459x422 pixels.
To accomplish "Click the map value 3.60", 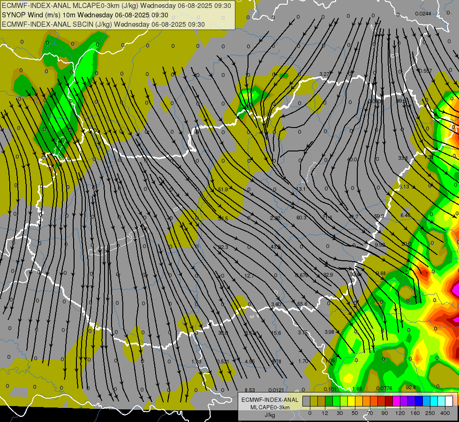I will tap(276, 305).
